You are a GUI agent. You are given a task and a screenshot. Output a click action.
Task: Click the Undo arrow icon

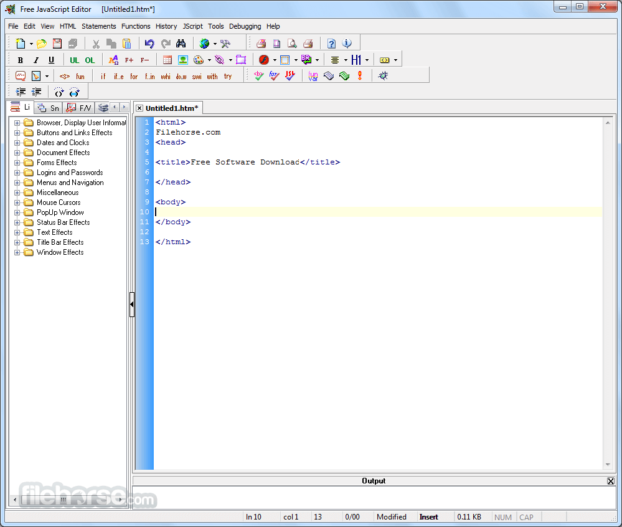tap(149, 44)
